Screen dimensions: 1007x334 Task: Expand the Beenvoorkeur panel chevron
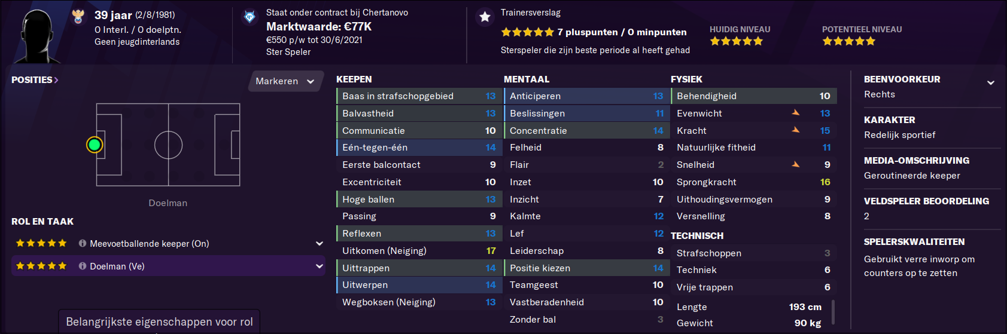tap(991, 82)
